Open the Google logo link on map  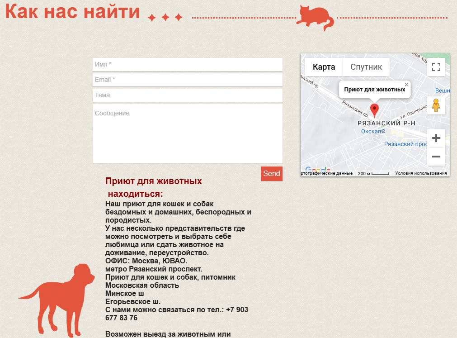click(x=317, y=169)
